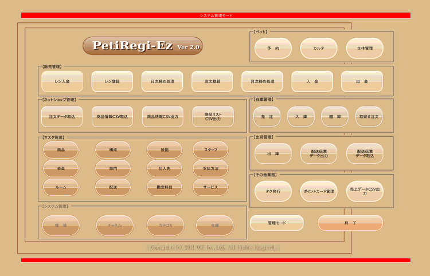Viewport: 430px width, 276px height.
Task: Open the 部門 department master
Action: pos(113,169)
